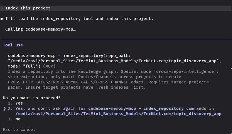
Task: Click the Index this project input line
Action: (116, 8)
